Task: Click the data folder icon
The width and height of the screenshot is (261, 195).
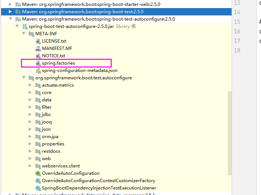Action: point(38,100)
